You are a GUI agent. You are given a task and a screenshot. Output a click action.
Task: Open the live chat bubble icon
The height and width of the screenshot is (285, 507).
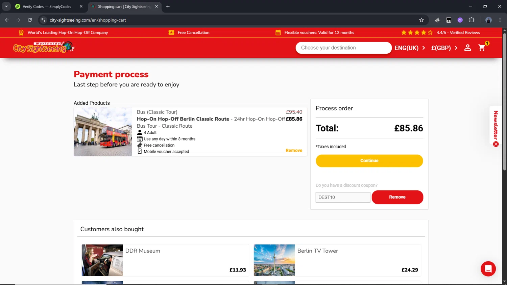pyautogui.click(x=488, y=269)
